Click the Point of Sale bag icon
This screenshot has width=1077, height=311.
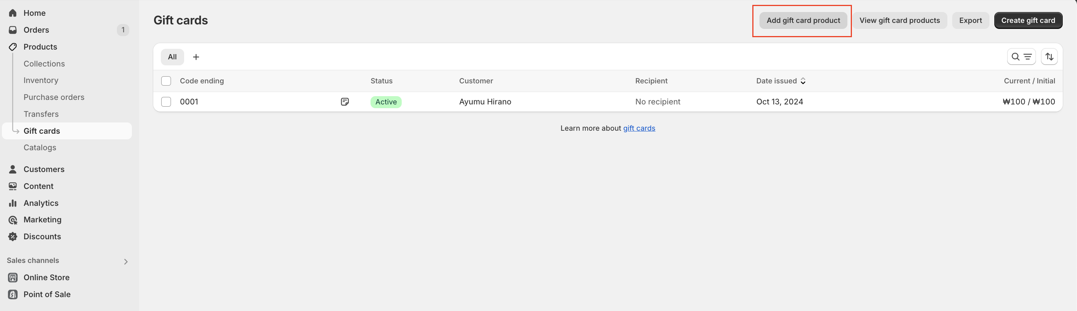[13, 294]
